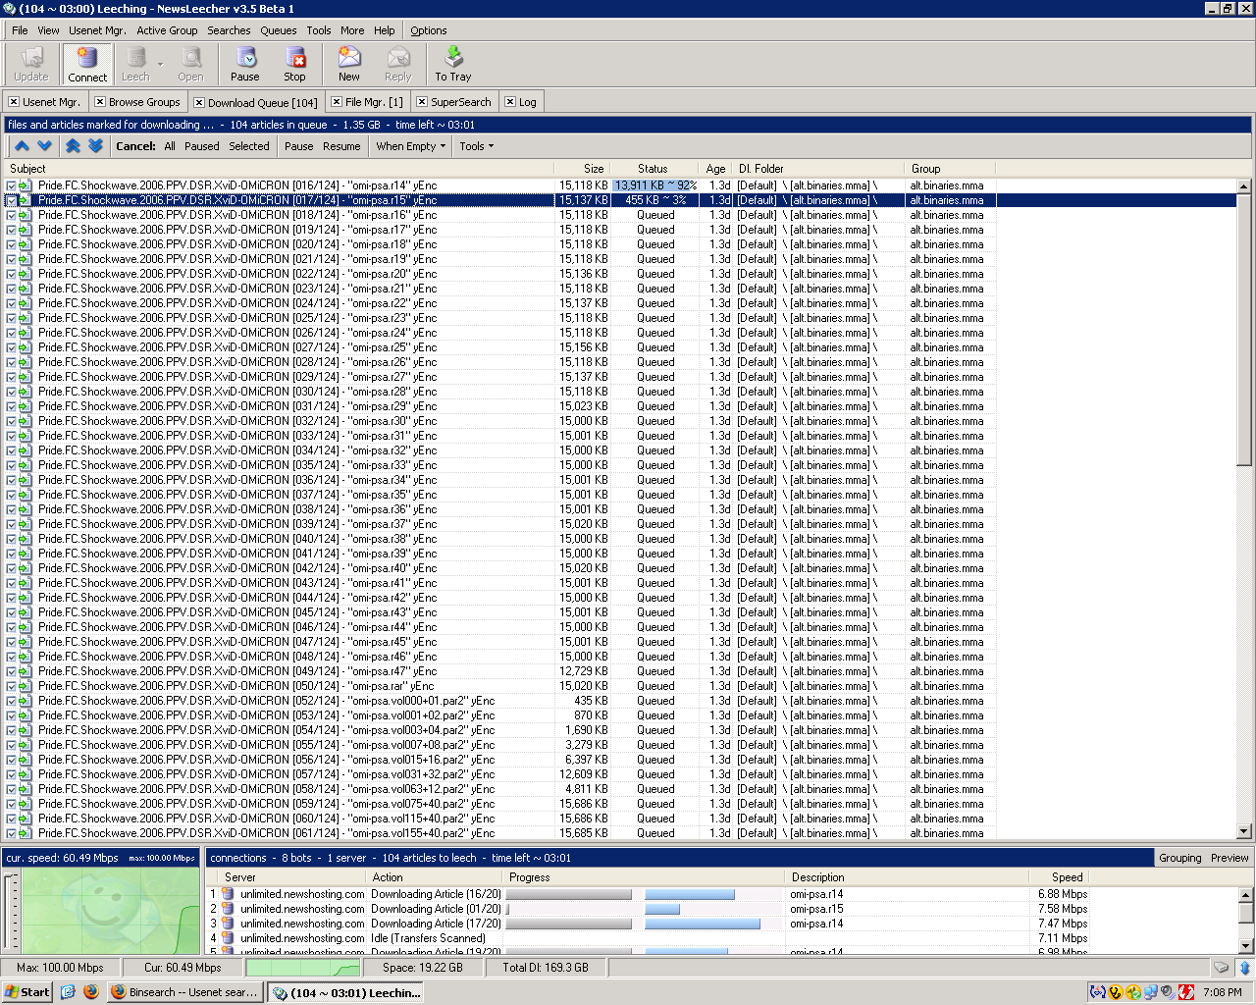Click the 92% progress status of omi-psa.r14
The width and height of the screenshot is (1256, 1005).
[x=654, y=185]
